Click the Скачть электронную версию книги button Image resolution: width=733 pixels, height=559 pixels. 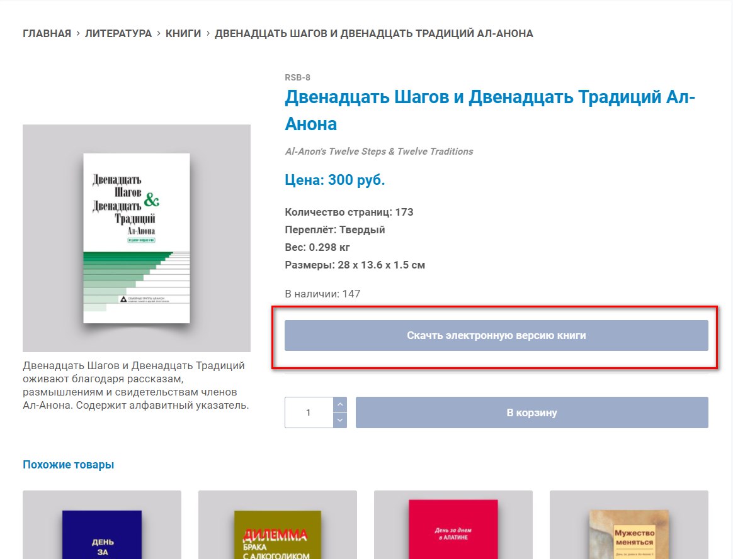point(496,336)
